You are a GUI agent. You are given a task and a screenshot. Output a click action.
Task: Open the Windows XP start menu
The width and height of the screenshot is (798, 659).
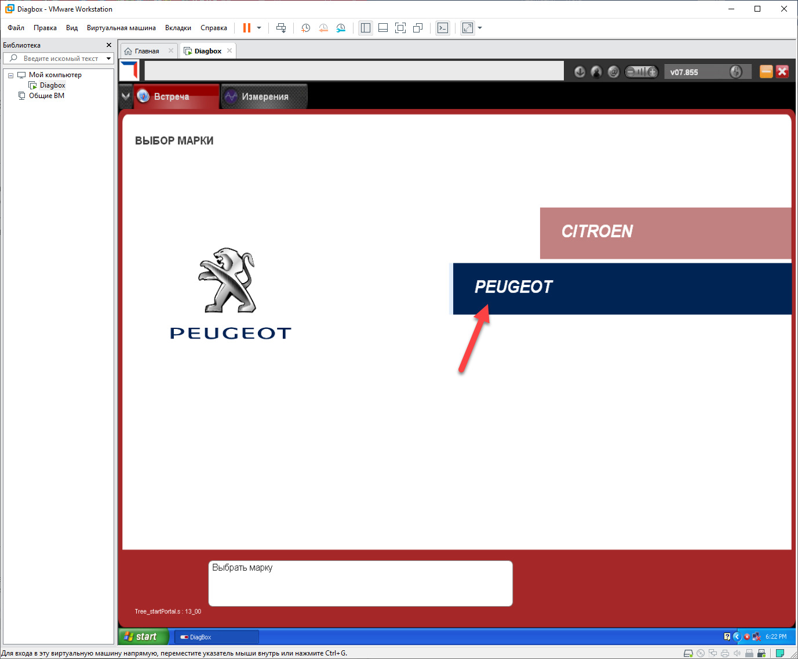(144, 636)
